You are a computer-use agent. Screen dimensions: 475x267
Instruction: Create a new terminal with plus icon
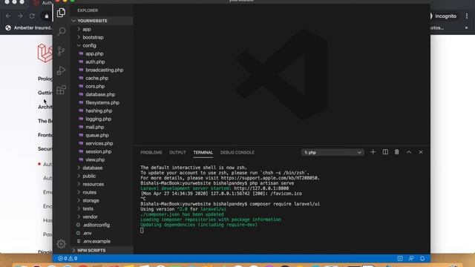[x=373, y=152]
